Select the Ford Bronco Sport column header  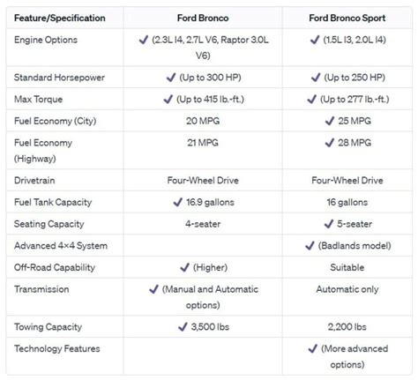(x=347, y=18)
